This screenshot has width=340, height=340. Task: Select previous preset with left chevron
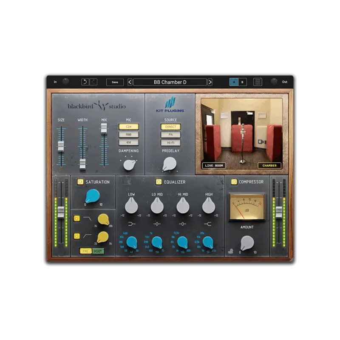tap(130, 82)
